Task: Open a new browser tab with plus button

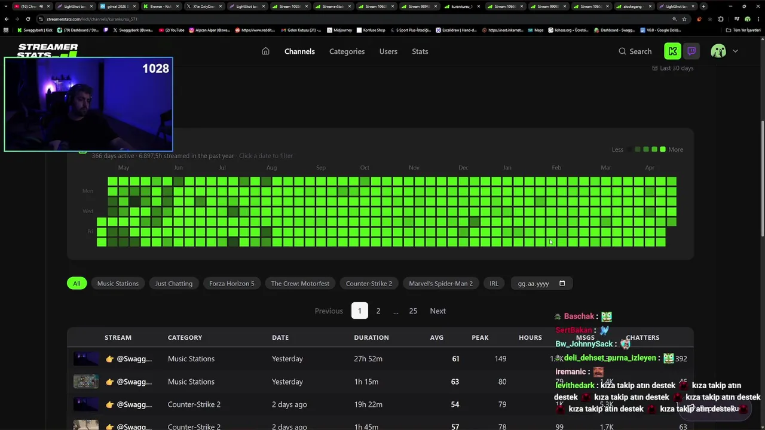Action: [x=703, y=6]
